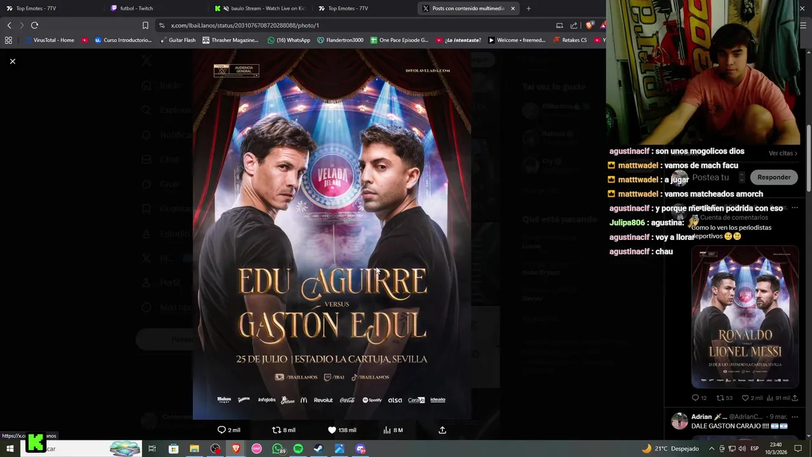
Task: View post analytics showing 8 M
Action: [x=393, y=430]
